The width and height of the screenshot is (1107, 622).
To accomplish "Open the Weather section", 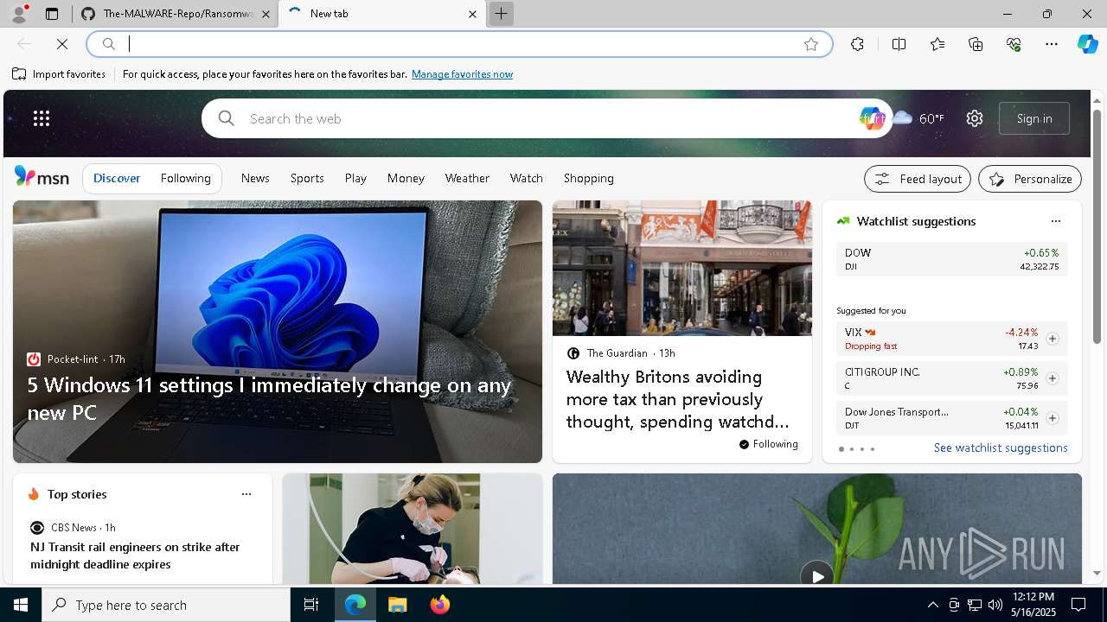I will pos(467,178).
